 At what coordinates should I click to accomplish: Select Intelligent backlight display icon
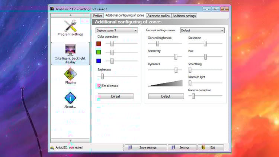[x=70, y=50]
